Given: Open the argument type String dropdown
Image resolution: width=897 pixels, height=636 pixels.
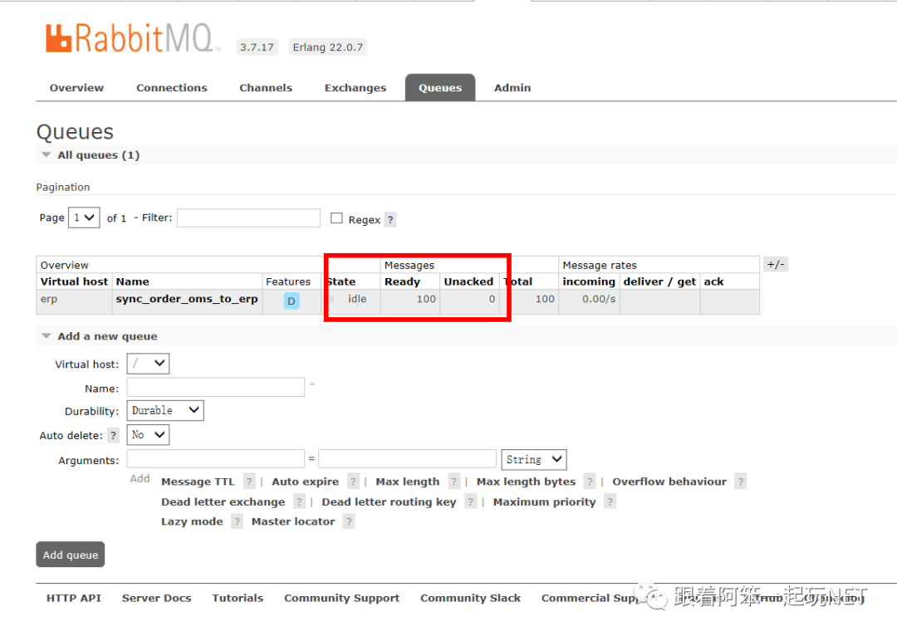Looking at the screenshot, I should tap(534, 459).
